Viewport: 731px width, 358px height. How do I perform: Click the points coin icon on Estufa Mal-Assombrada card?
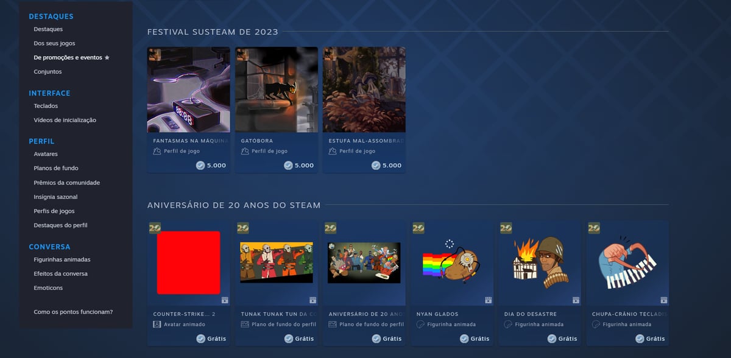click(376, 165)
